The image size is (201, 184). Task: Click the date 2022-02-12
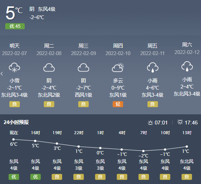coord(187,52)
